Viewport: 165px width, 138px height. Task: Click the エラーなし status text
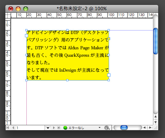(x=76, y=128)
